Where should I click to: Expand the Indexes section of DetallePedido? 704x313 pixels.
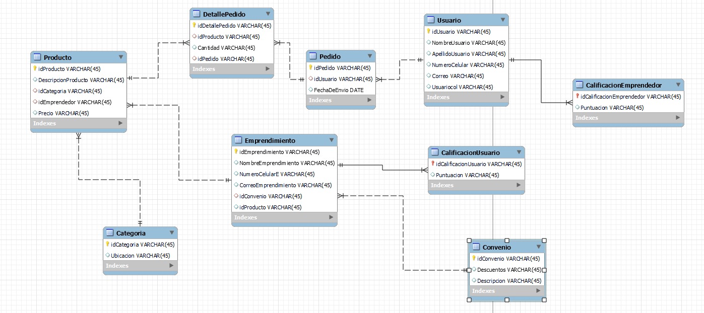coord(268,69)
